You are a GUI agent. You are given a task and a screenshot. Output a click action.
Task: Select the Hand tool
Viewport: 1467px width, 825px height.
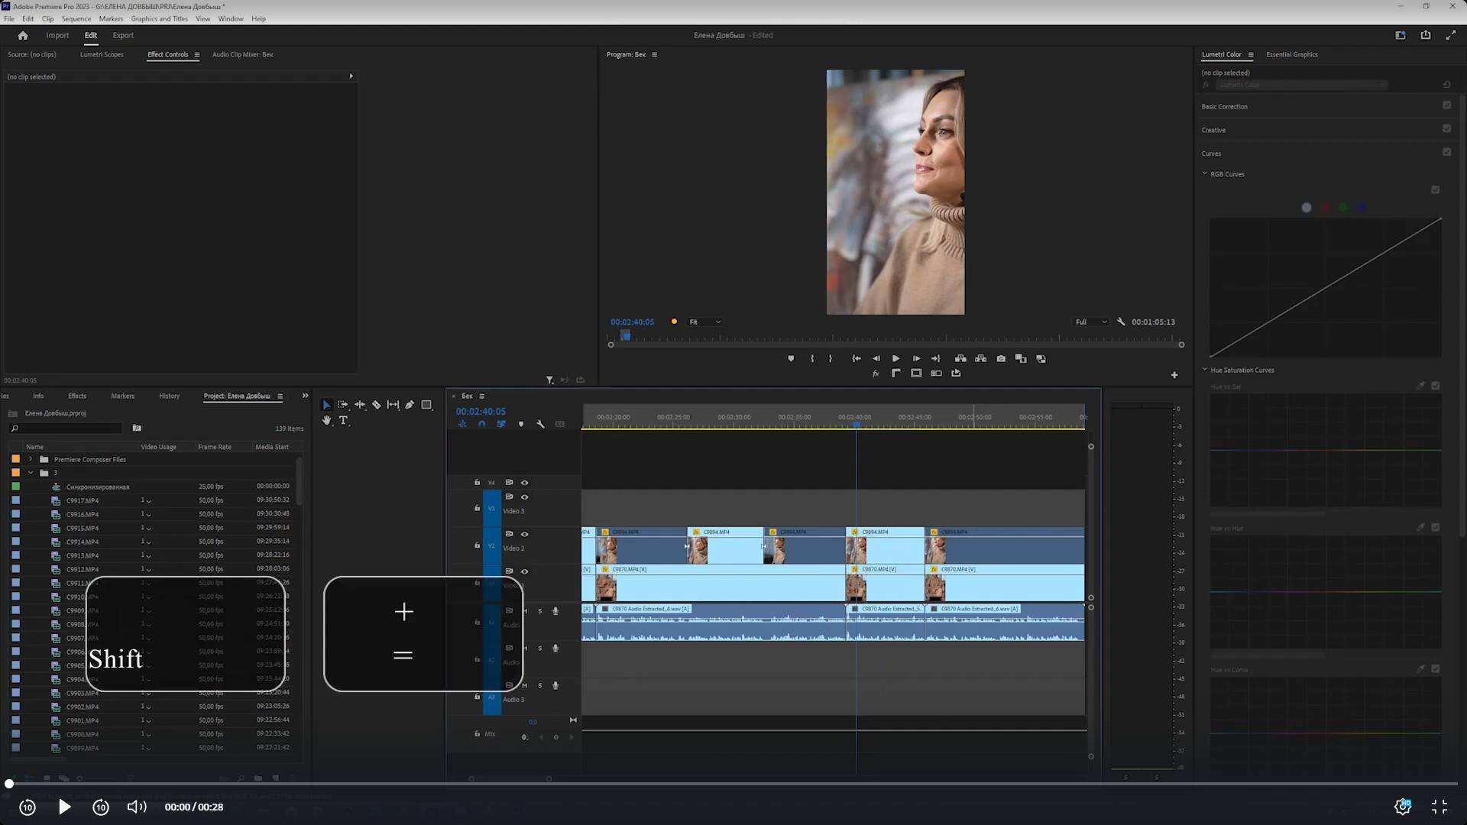click(x=326, y=421)
